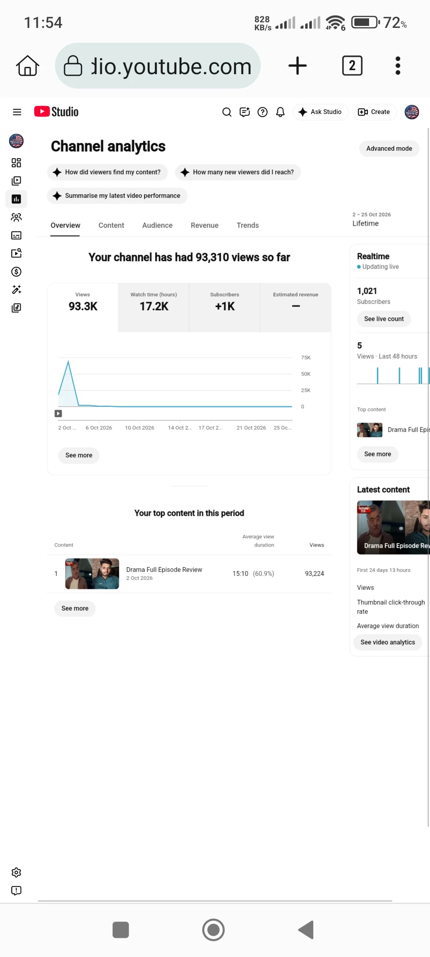
Task: Open browser three-dot menu
Action: coord(398,66)
